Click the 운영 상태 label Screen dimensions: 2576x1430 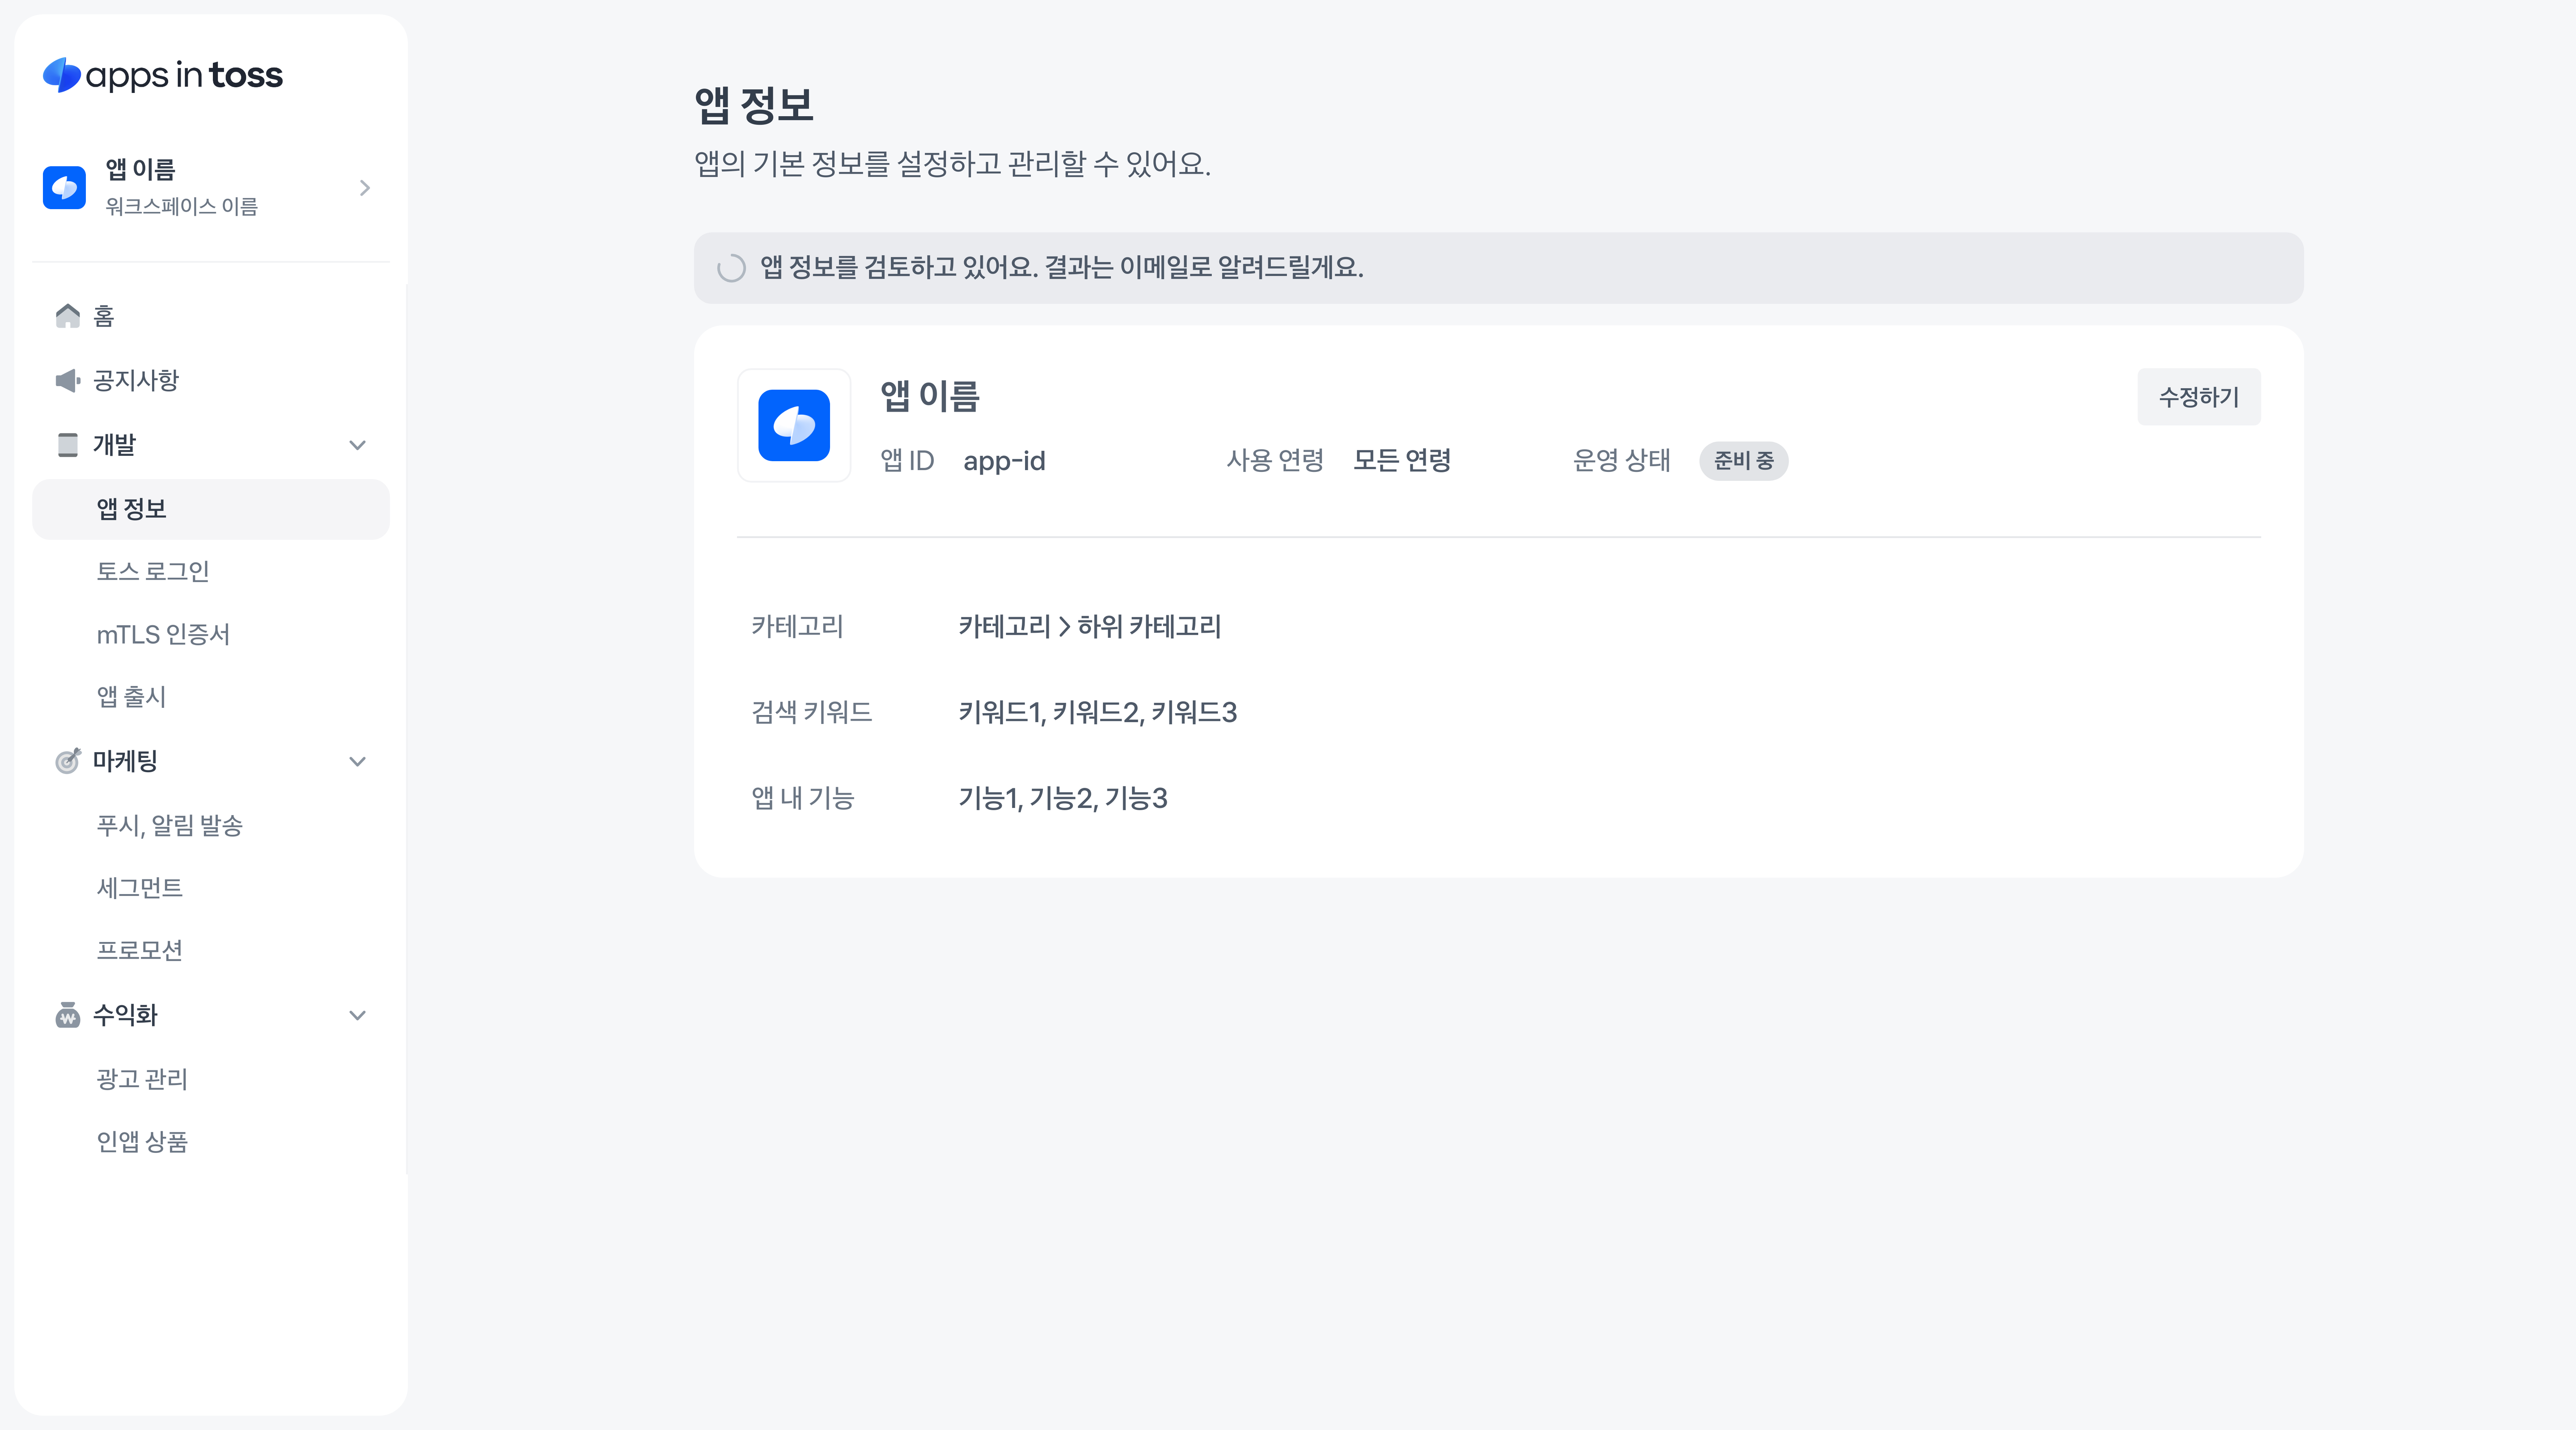coord(1621,461)
